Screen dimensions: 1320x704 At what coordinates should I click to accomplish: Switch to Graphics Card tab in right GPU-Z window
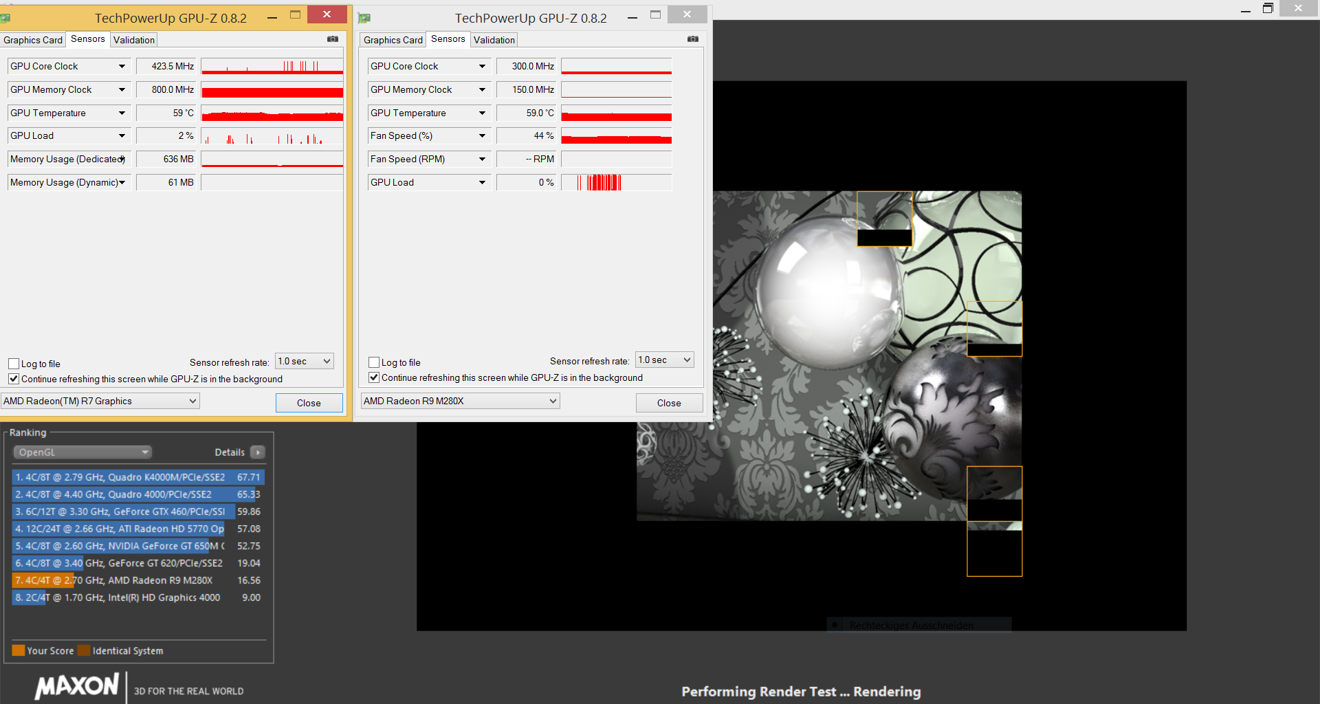pyautogui.click(x=393, y=40)
